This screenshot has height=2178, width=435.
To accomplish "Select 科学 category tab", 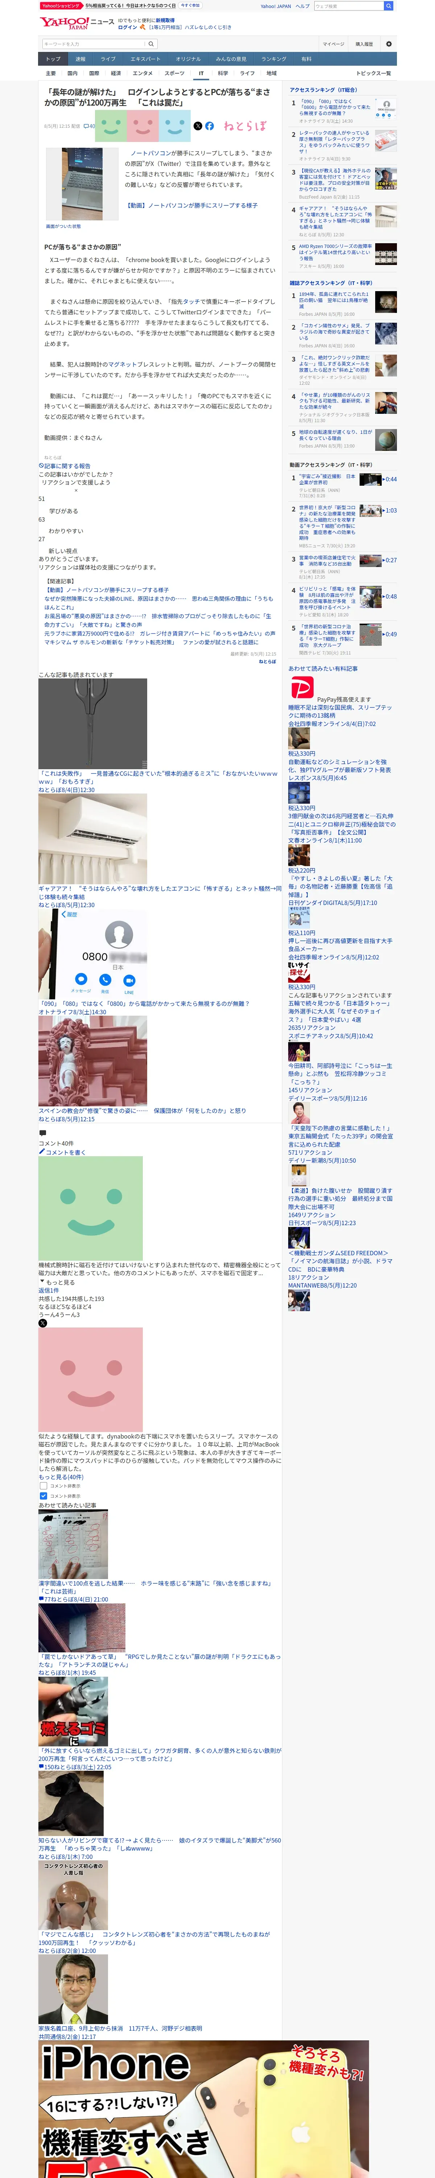I will tap(223, 74).
